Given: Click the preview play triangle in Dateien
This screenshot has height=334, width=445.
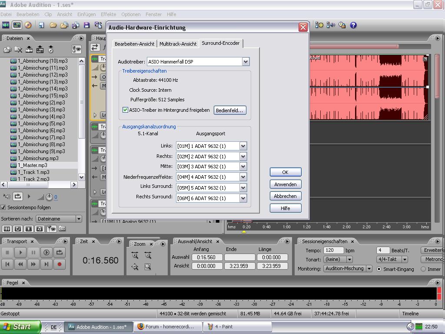Looking at the screenshot, I should click(29, 196).
